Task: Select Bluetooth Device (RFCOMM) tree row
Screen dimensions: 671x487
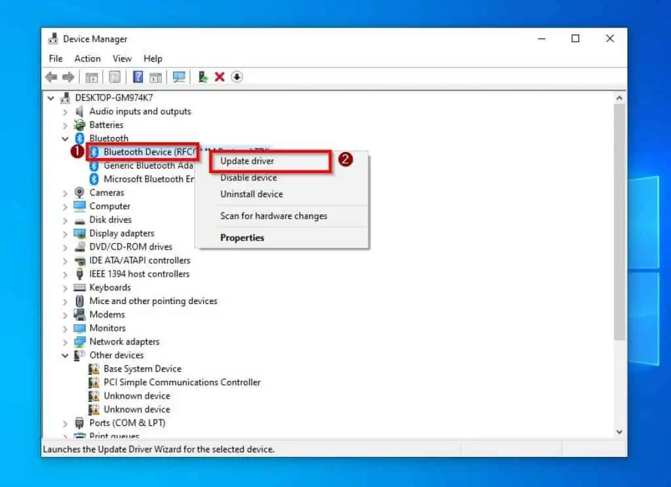Action: (143, 152)
